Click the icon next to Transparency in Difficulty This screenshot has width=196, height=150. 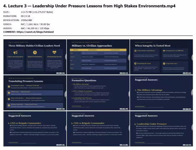click(x=164, y=50)
